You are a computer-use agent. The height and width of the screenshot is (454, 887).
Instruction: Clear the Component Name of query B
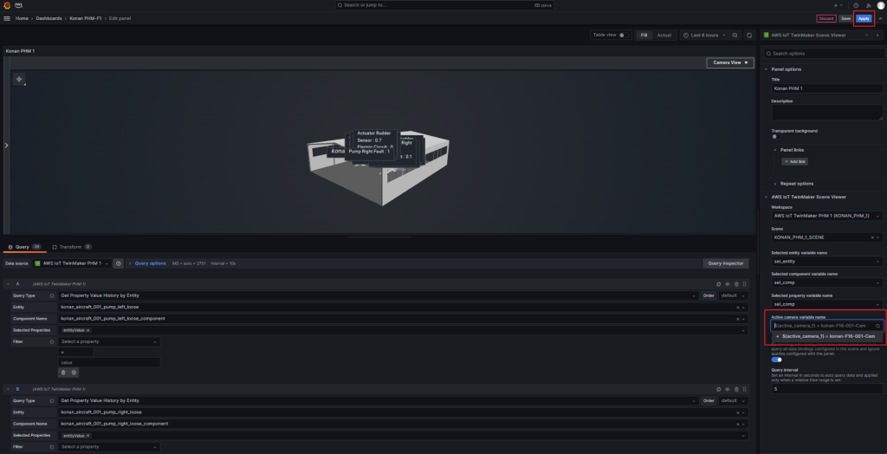(x=738, y=424)
